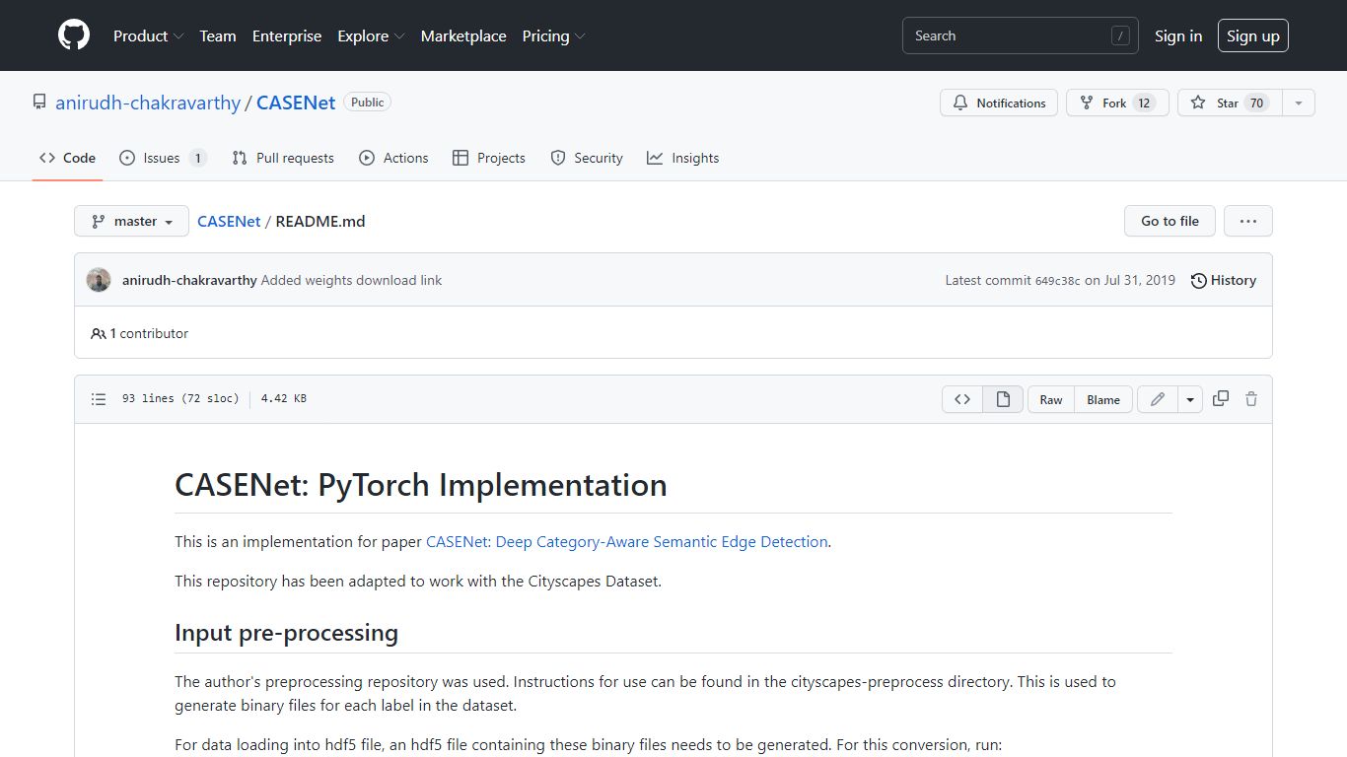The height and width of the screenshot is (757, 1347).
Task: Go to the Team page
Action: click(x=218, y=35)
